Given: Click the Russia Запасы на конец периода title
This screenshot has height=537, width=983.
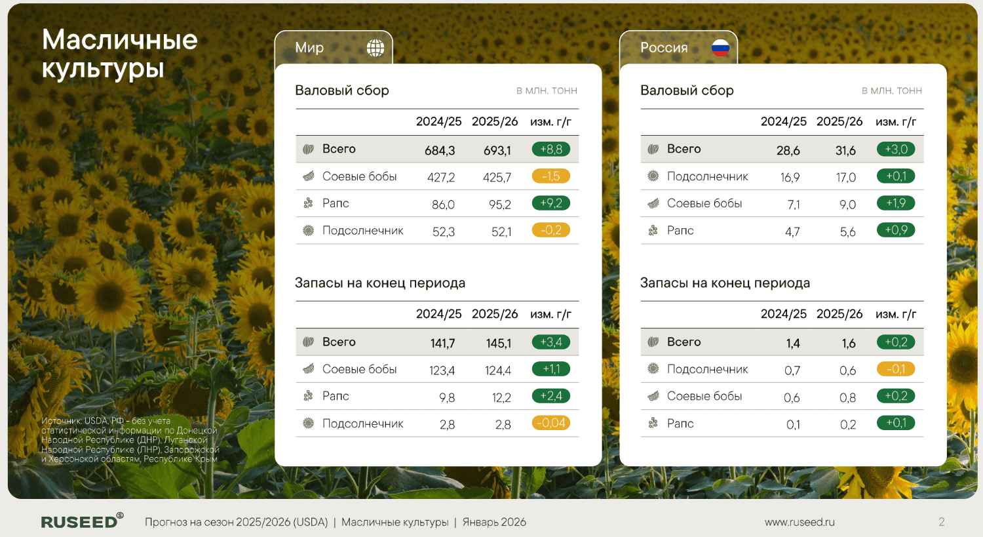Looking at the screenshot, I should 725,283.
